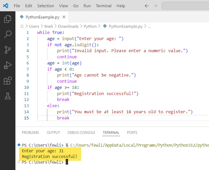Screen dimensions: 209x170
Task: Select the Python folder in the breadcrumb path
Action: [90, 26]
